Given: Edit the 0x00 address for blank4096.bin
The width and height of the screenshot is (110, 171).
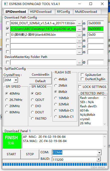Looking at the screenshot, I should tap(95, 35).
